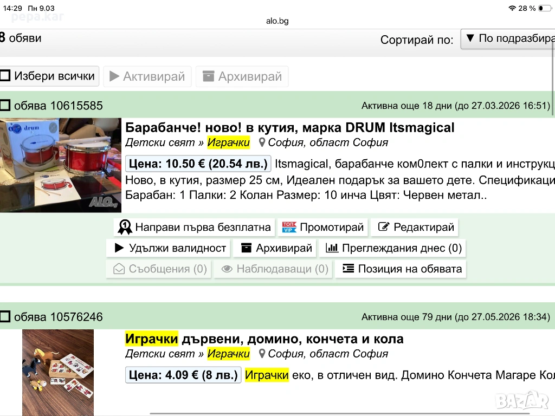This screenshot has height=416, width=555.
Task: Tap the alo.bg address bar
Action: [277, 21]
